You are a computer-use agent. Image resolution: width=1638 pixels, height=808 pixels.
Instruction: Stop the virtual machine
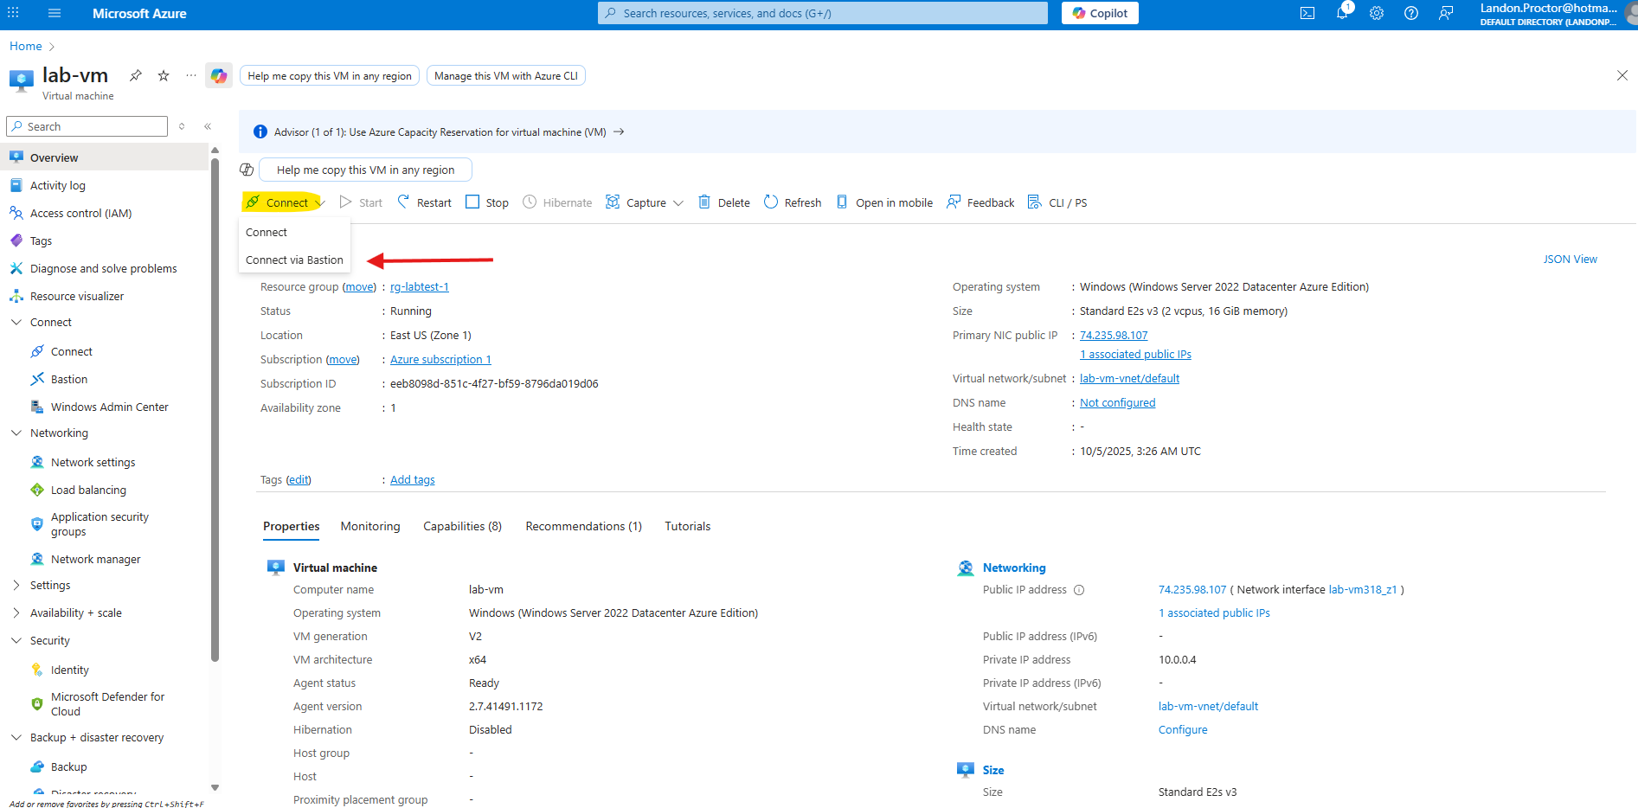pyautogui.click(x=487, y=202)
